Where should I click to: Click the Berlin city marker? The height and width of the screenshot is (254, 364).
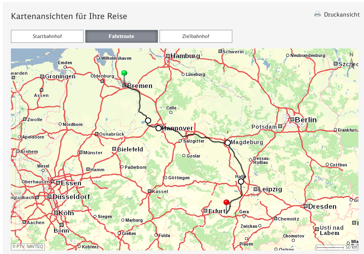pyautogui.click(x=292, y=120)
